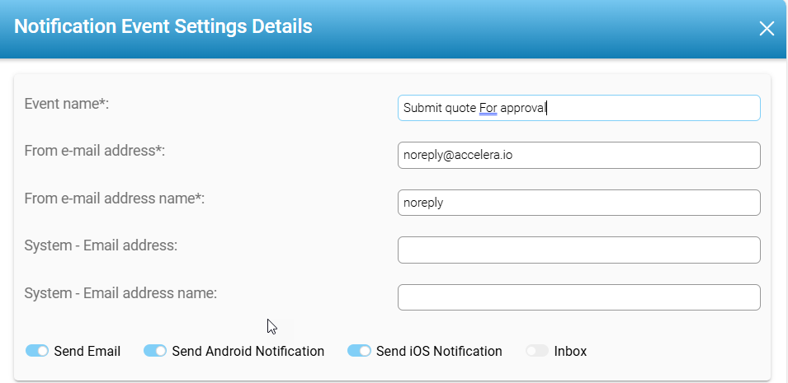Click the dialog title in the header
This screenshot has height=383, width=788.
coord(163,26)
